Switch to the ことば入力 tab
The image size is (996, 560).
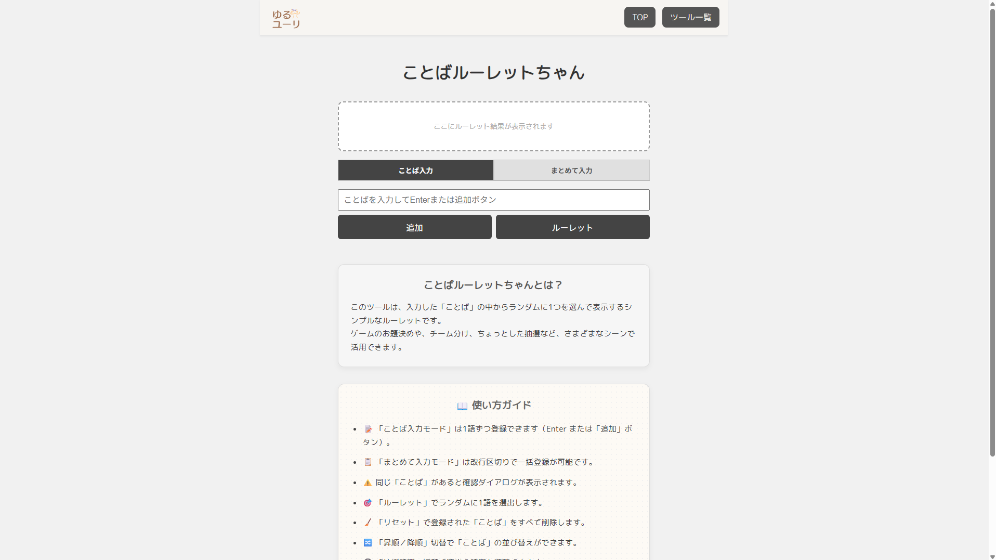[x=415, y=171]
